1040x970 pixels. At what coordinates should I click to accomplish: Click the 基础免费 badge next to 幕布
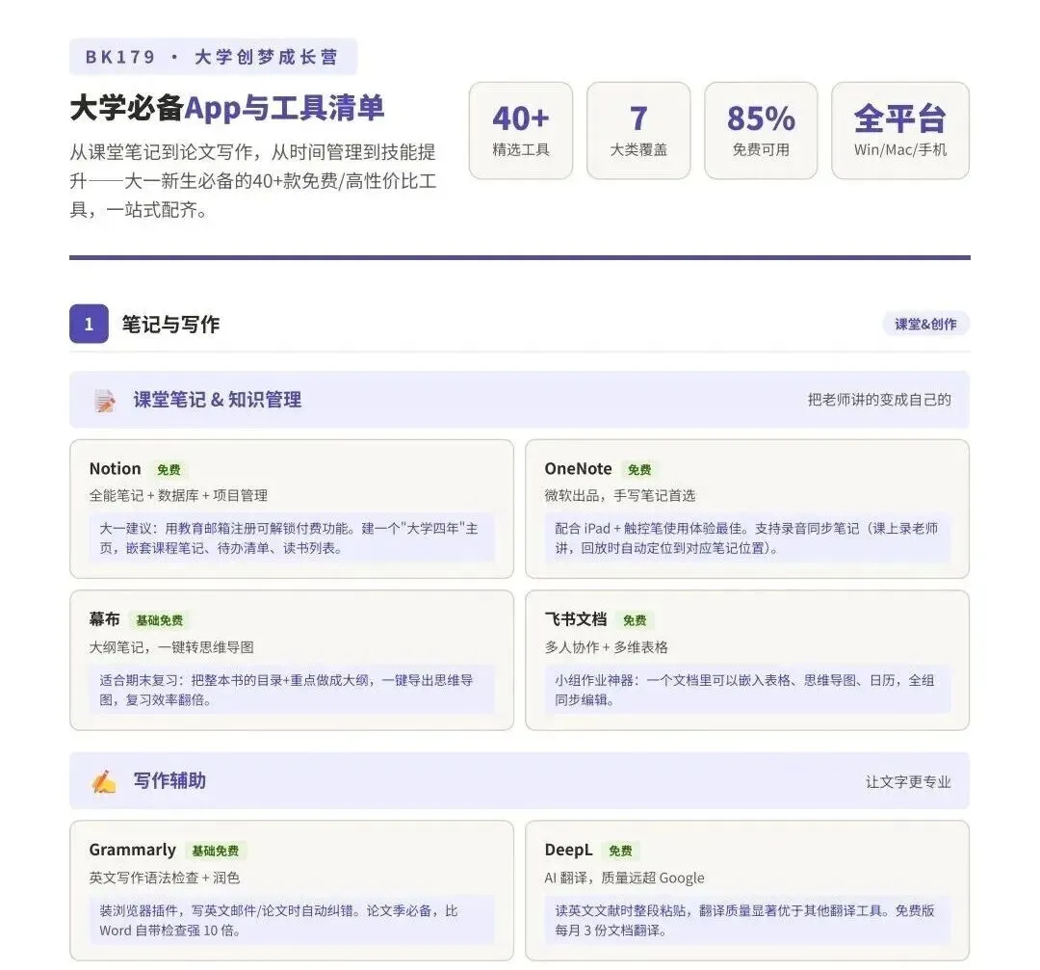pyautogui.click(x=159, y=620)
